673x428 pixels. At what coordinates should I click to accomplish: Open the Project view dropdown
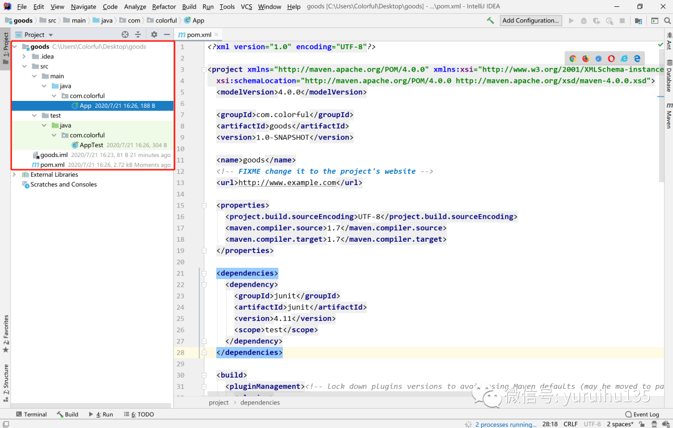click(34, 34)
